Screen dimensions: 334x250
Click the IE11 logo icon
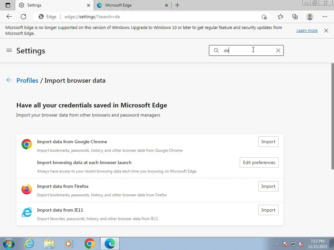click(27, 212)
